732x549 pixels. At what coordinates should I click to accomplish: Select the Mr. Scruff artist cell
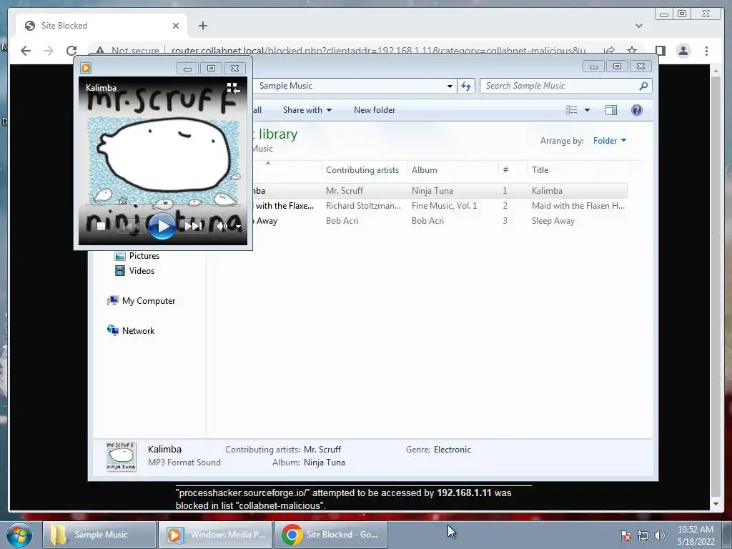pos(345,191)
